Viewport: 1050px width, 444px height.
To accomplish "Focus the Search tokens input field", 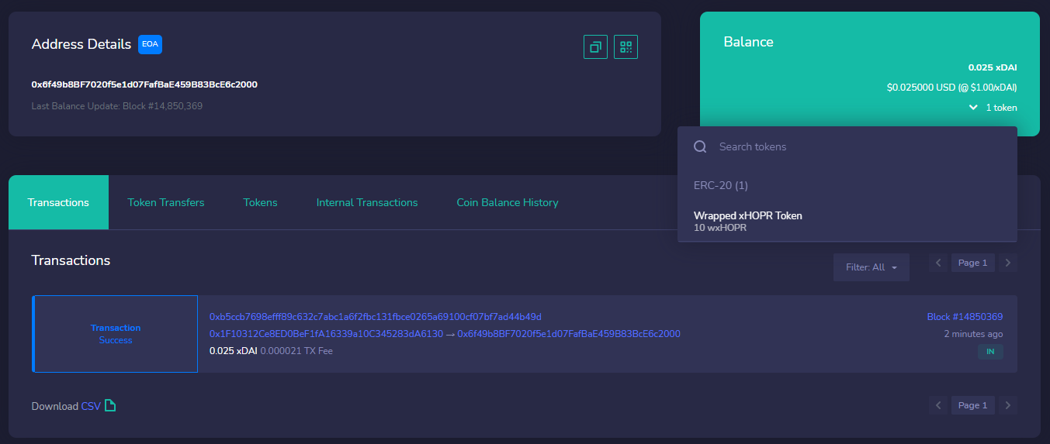I will pos(847,146).
